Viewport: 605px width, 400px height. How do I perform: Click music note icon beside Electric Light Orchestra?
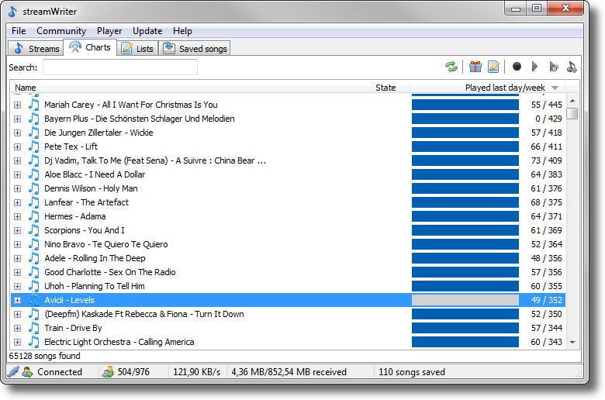[x=34, y=342]
